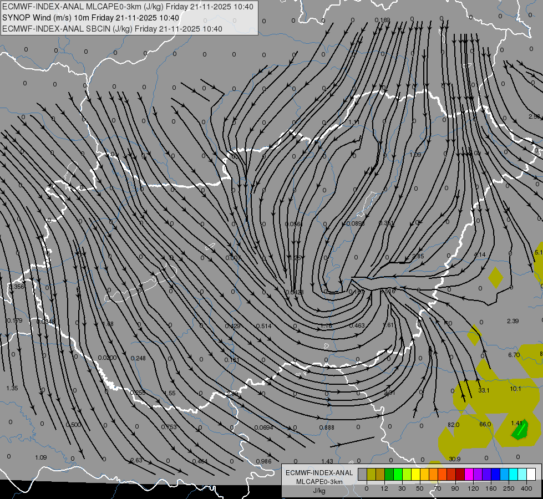Click the green cell labeled 1.41
The height and width of the screenshot is (499, 543).
pyautogui.click(x=519, y=429)
